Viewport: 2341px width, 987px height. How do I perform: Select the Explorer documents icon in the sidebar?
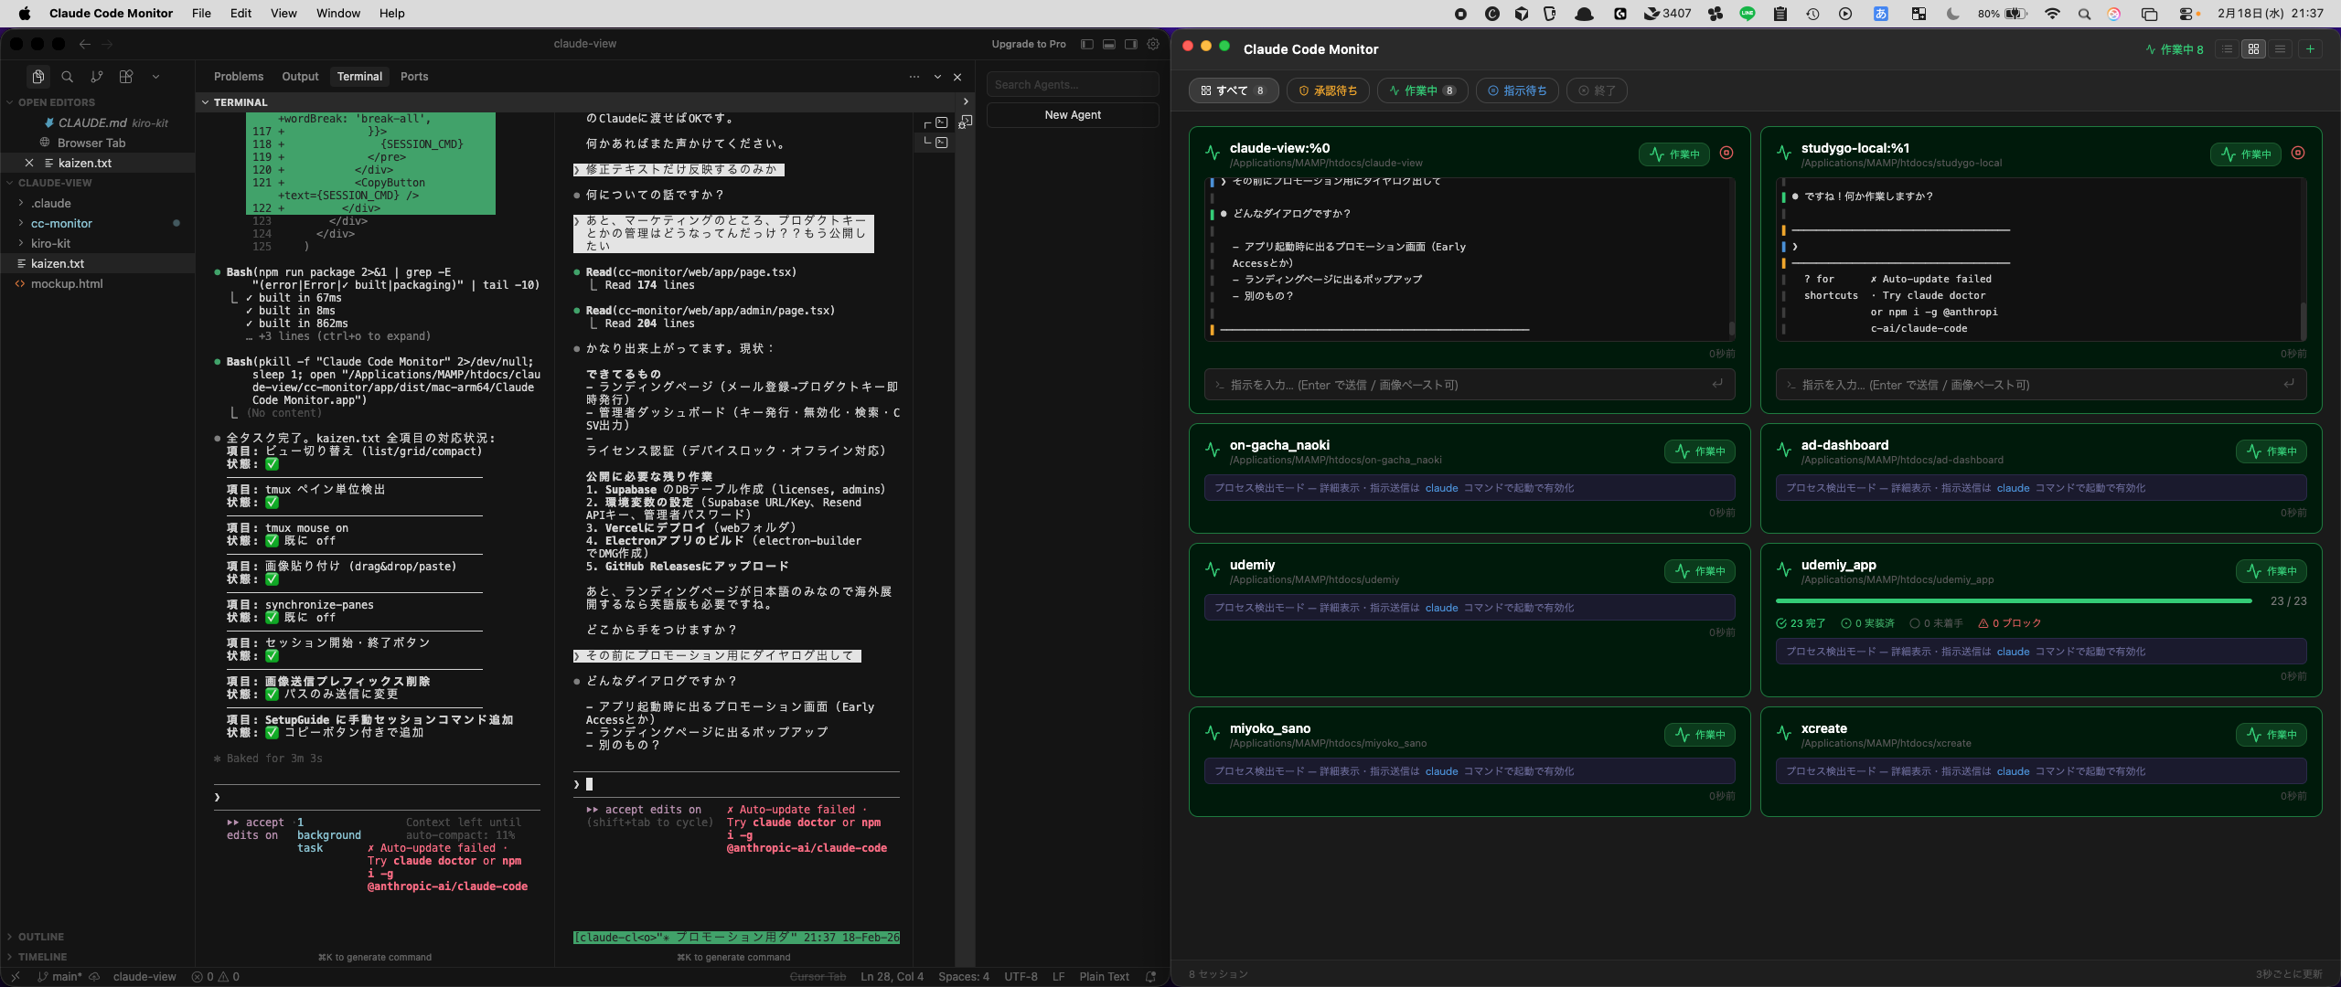(x=38, y=76)
